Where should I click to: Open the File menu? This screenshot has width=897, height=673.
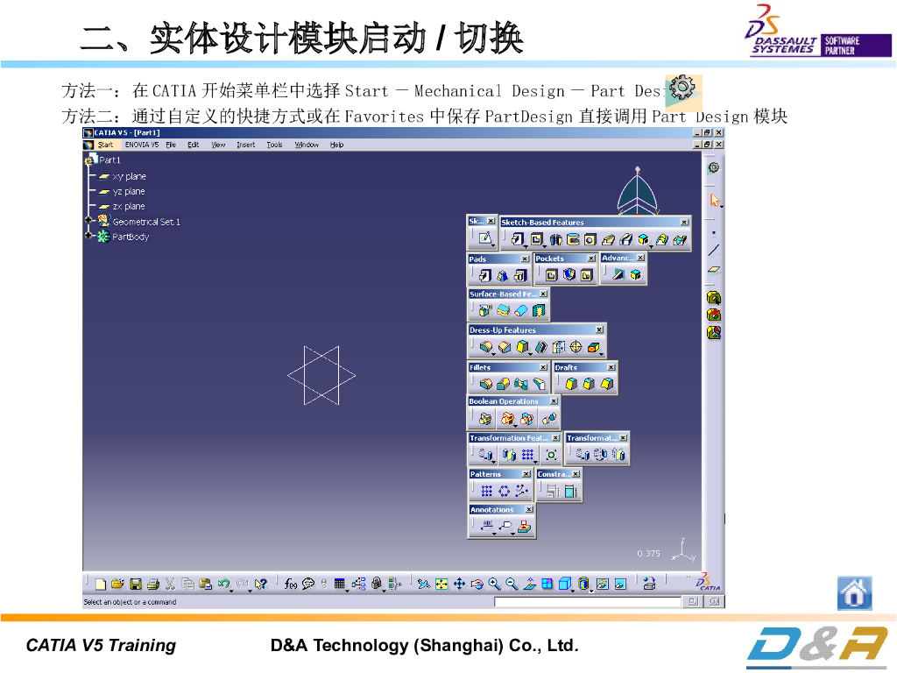pyautogui.click(x=171, y=145)
